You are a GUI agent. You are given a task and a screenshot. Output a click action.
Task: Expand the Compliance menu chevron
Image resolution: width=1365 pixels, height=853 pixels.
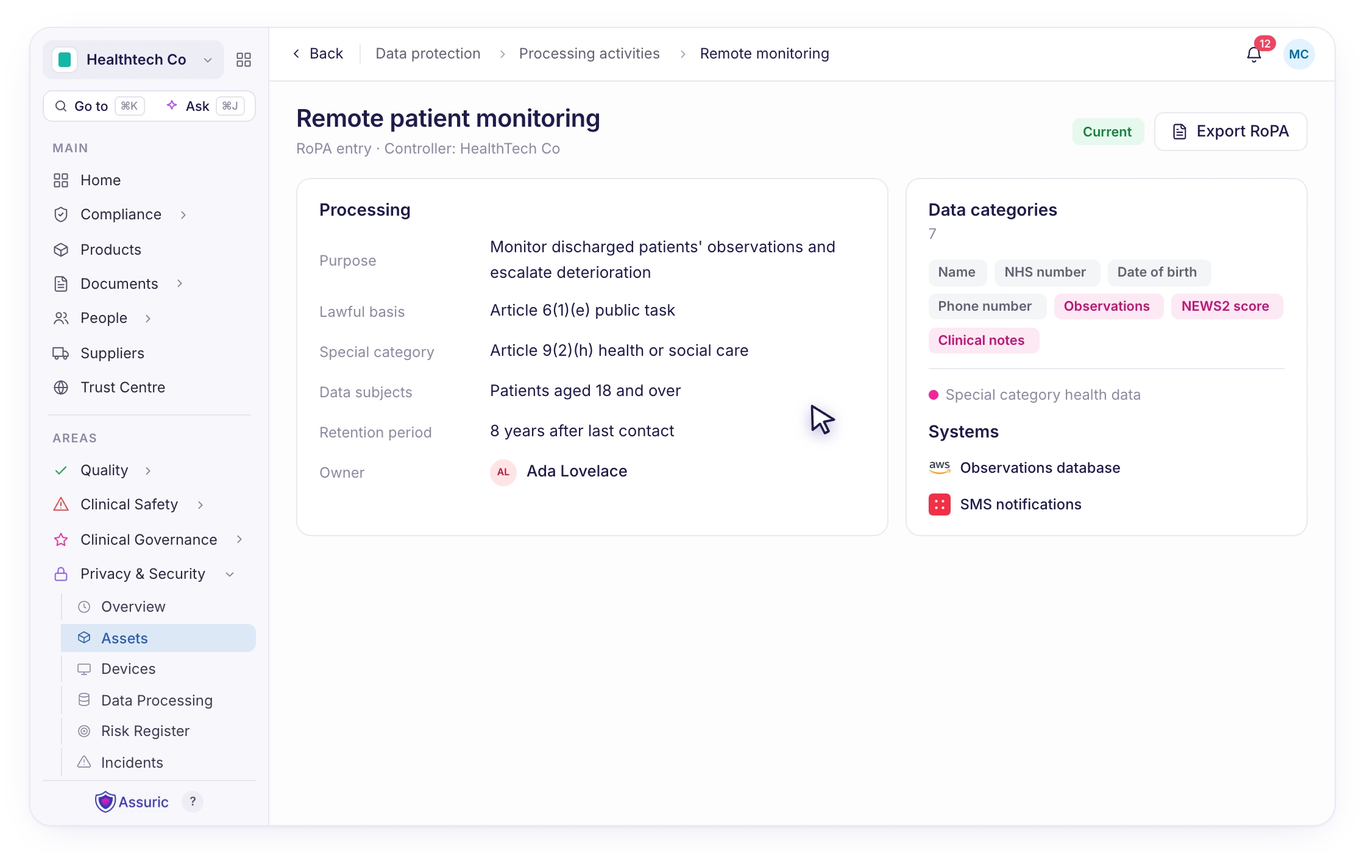(x=183, y=214)
